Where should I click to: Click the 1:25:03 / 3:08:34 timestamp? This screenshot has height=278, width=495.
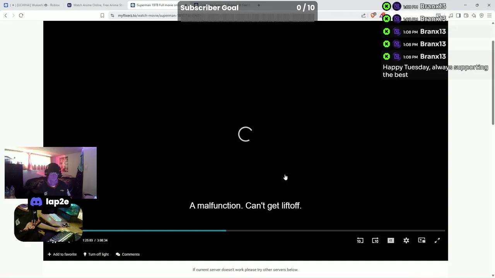pyautogui.click(x=95, y=240)
